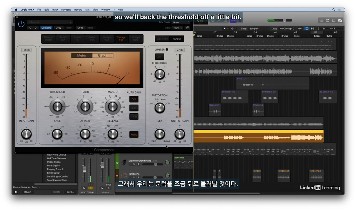Adjust the LEAD GTR_01 volume fader
The height and width of the screenshot is (210, 356).
point(84,169)
